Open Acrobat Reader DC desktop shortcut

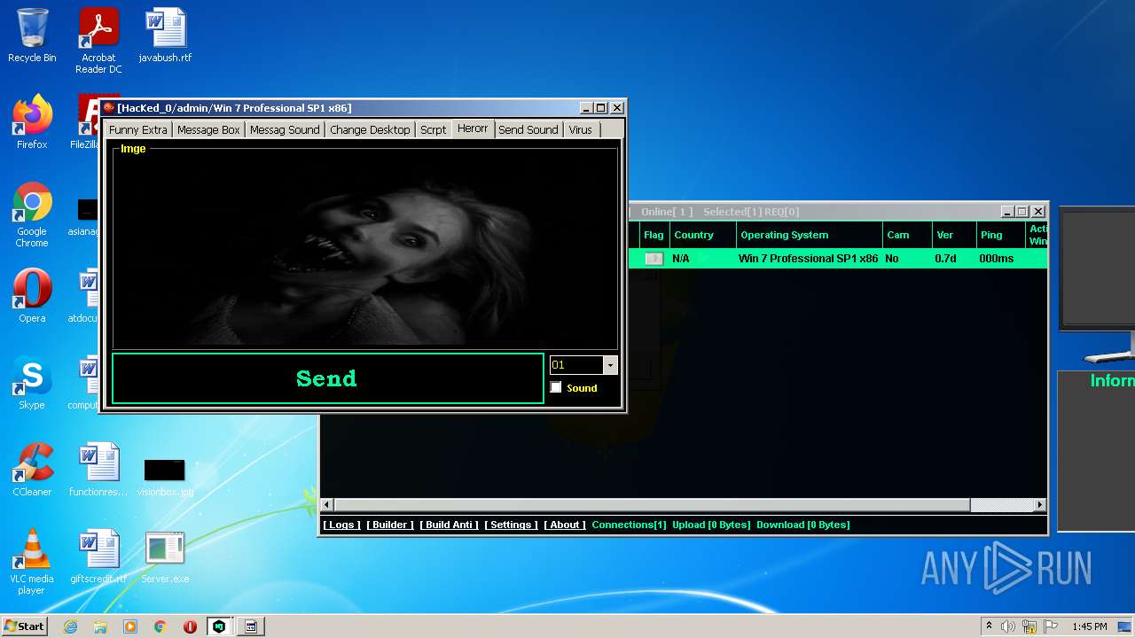[x=98, y=40]
